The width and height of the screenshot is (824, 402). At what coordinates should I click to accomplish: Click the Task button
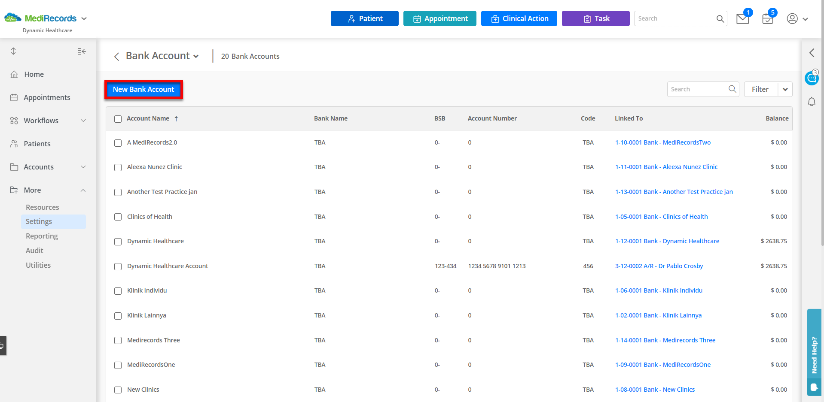pyautogui.click(x=596, y=18)
